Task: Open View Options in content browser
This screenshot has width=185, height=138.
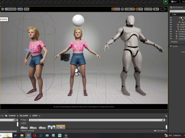Action: pyautogui.click(x=160, y=131)
